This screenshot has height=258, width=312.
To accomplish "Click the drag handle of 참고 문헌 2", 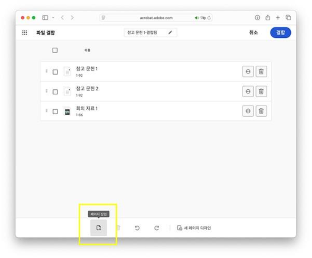I will 46,91.
